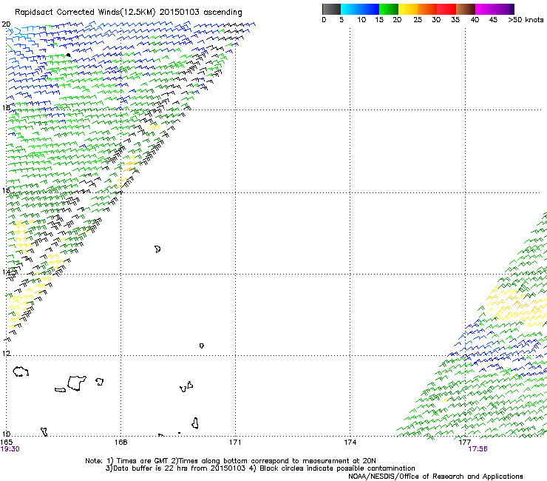Click the purple time stamp '17:56'
Screen dimensions: 547x481
click(478, 449)
